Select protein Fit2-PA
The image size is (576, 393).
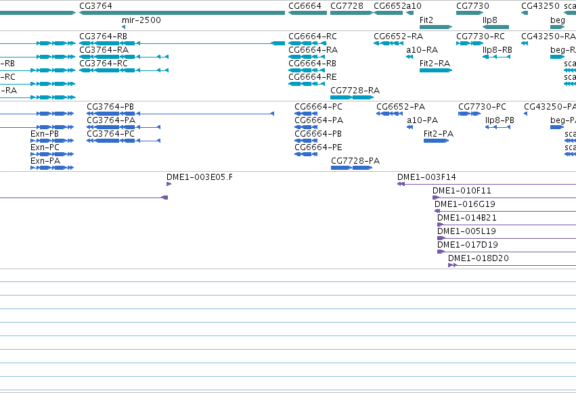(x=436, y=141)
